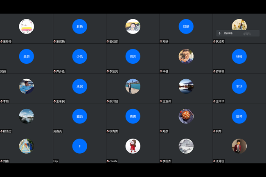
Task: Select the blue 旭光 avatar circle
Action: tap(133, 56)
